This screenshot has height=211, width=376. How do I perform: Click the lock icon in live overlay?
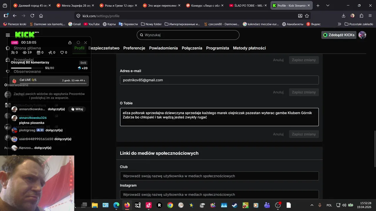(70, 42)
